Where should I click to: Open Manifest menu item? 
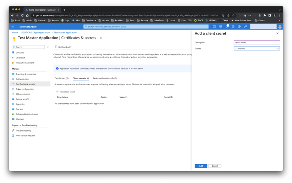[x=20, y=119]
